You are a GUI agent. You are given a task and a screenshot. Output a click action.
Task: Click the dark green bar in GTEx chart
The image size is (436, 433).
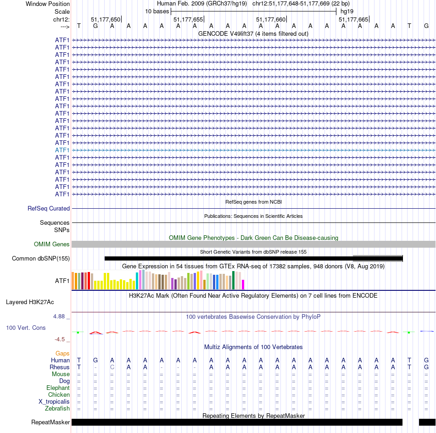pyautogui.click(x=233, y=280)
